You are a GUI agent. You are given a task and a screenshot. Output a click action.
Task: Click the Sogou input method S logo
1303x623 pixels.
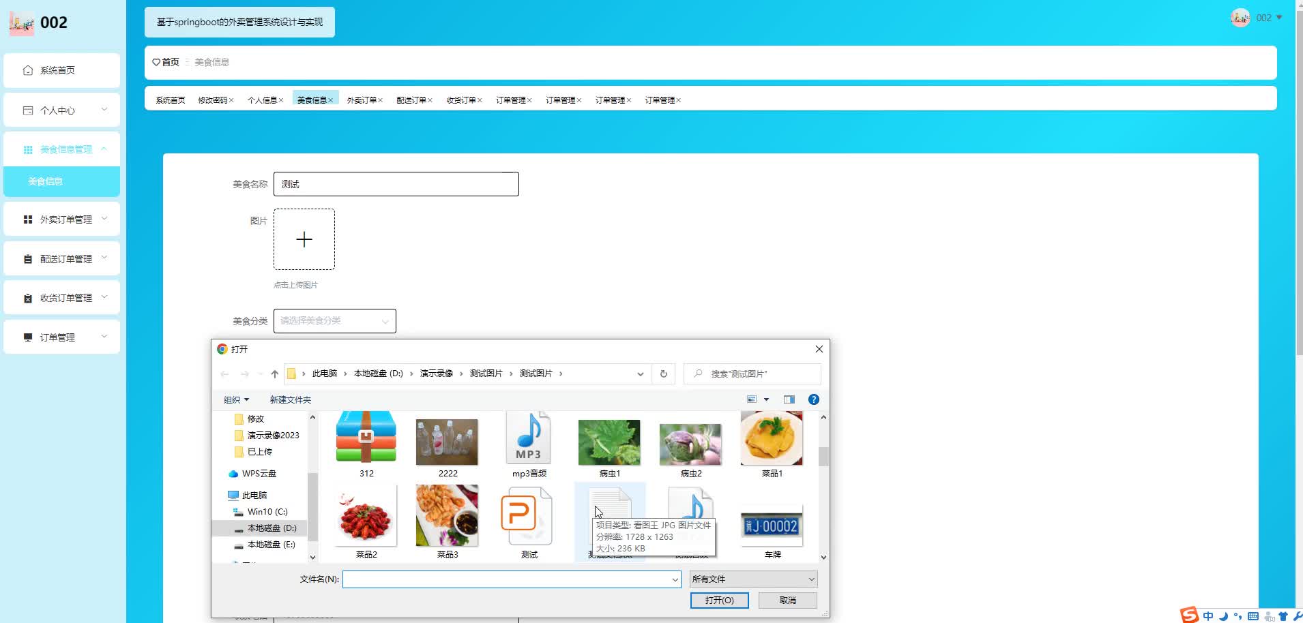[x=1189, y=615]
